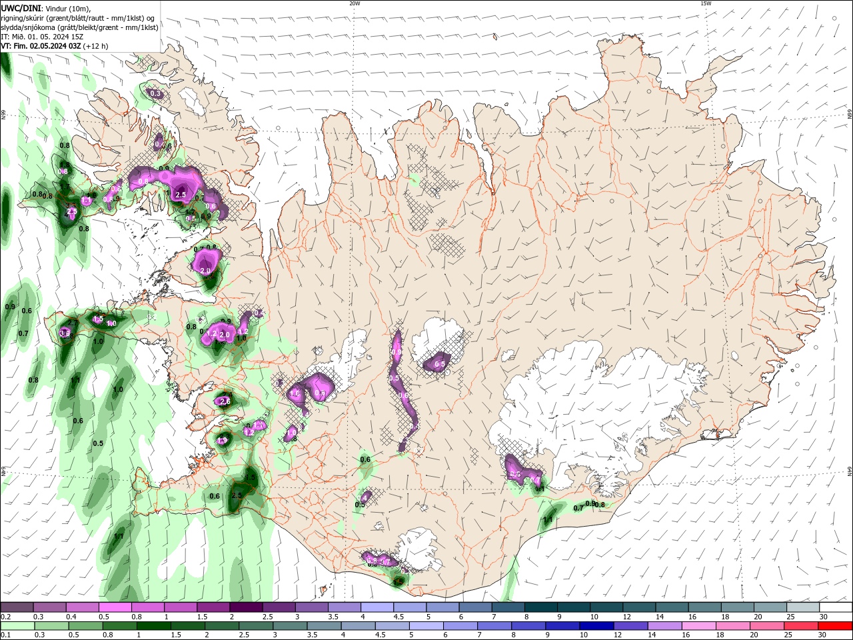853x640 pixels.
Task: Click the bright pink 0.5–0.8 snow legend swatch
Action: point(115,607)
